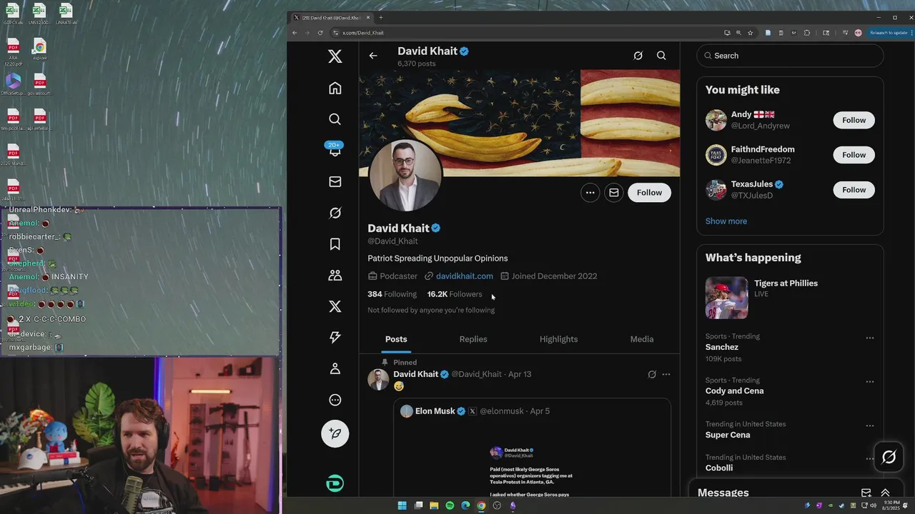Open Verified Orgs lightning icon

(x=335, y=338)
